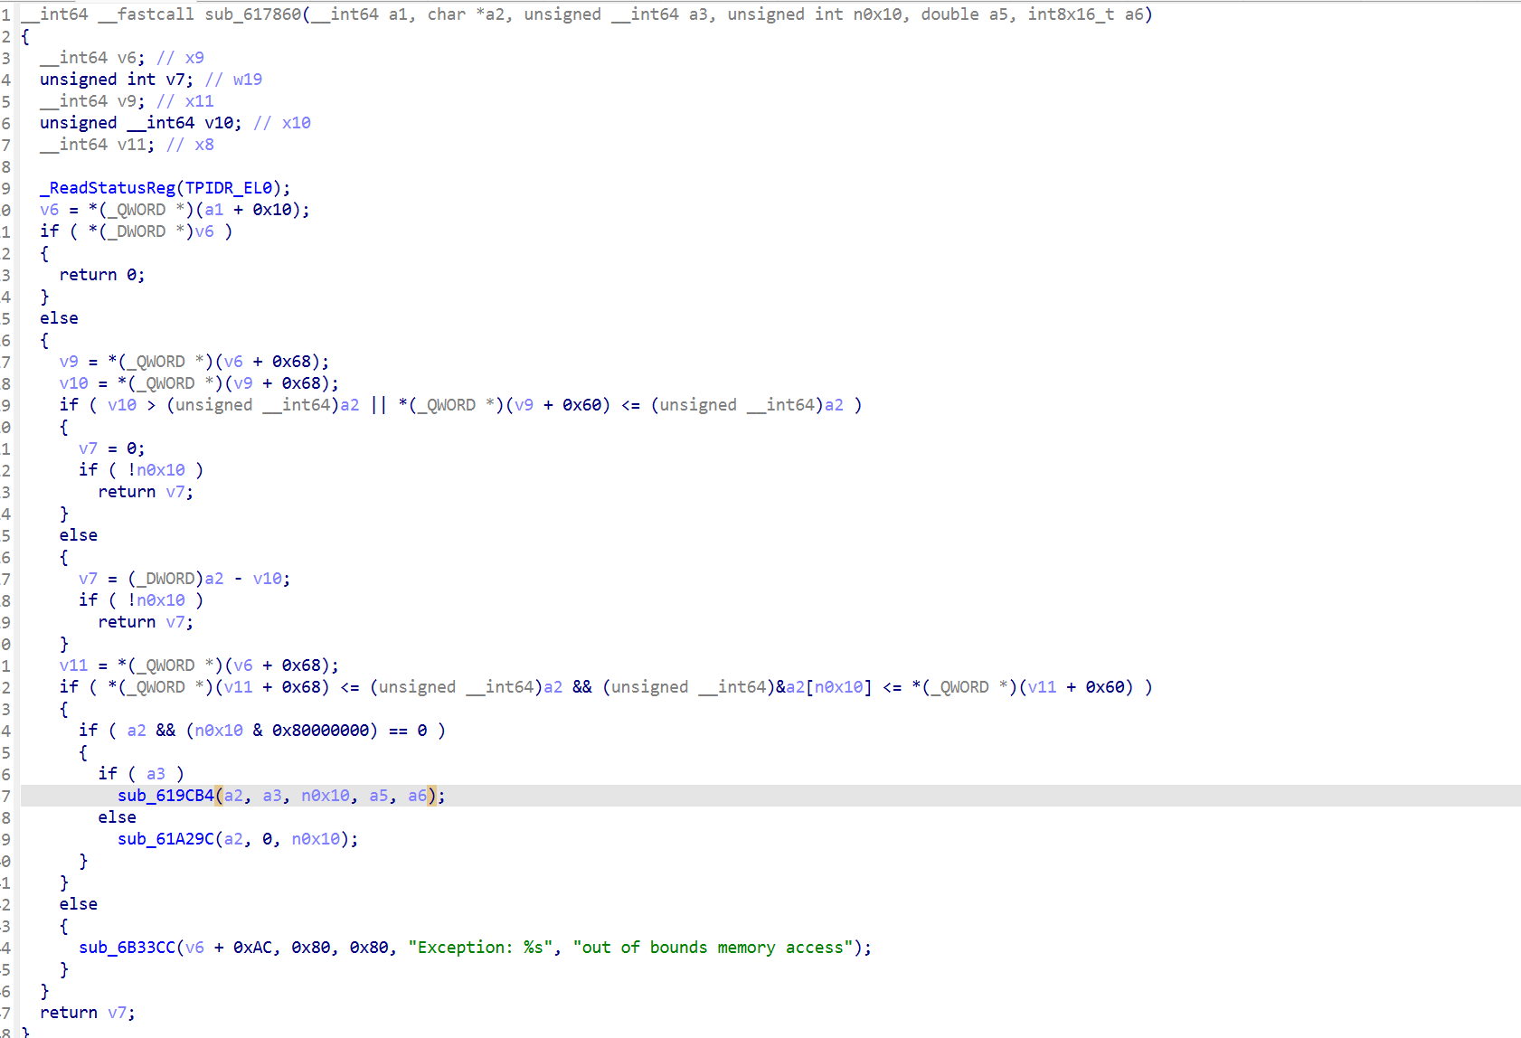Viewport: 1521px width, 1038px height.
Task: Click the _ReadStatusReg identifier
Action: [x=108, y=188]
